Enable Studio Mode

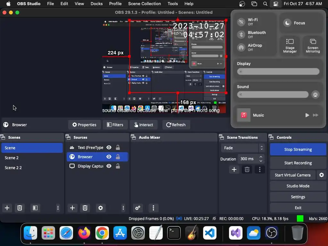tap(298, 186)
